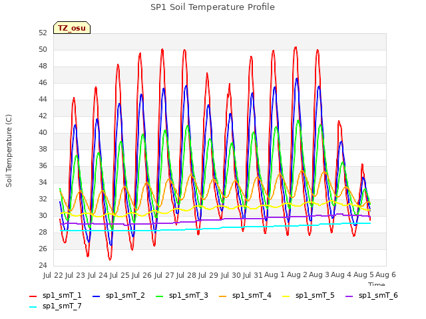Click the Time x-axis title
Image resolution: width=426 pixels, height=319 pixels.
(377, 284)
